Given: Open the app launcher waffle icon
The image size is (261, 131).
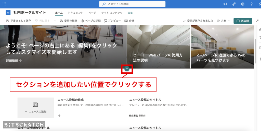Looking at the screenshot, I should pyautogui.click(x=4, y=4).
